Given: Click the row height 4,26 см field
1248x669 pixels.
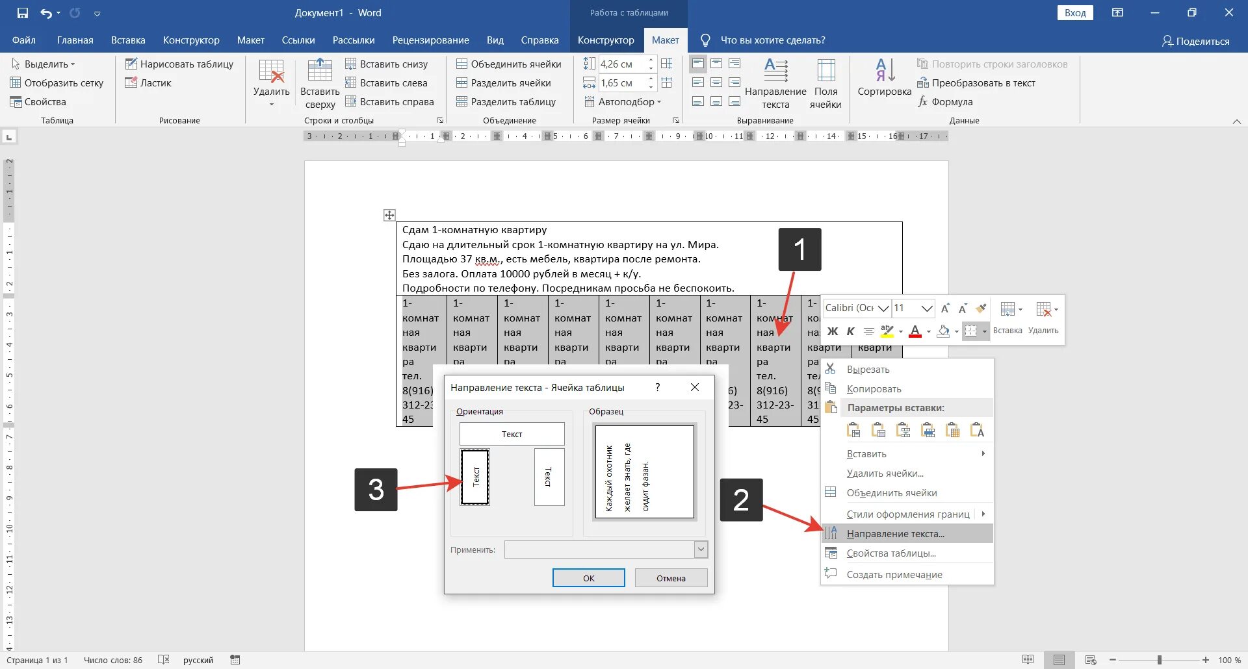Looking at the screenshot, I should point(621,64).
